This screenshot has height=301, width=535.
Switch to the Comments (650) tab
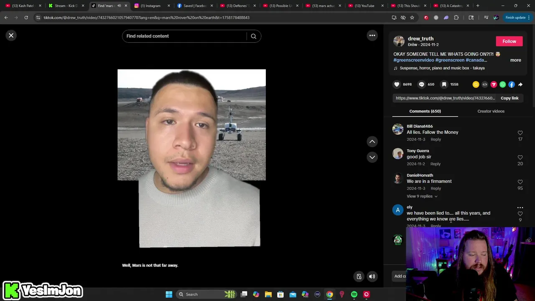pyautogui.click(x=425, y=111)
